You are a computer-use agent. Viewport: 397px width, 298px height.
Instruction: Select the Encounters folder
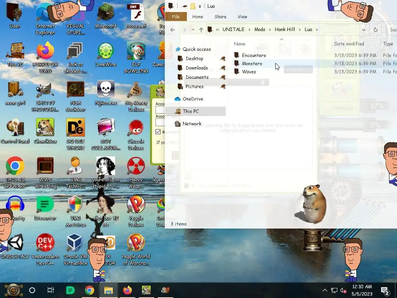pos(254,55)
